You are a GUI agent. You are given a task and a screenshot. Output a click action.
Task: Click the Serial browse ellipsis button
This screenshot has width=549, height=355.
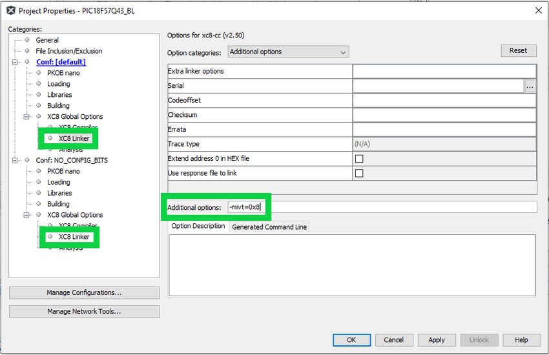530,86
